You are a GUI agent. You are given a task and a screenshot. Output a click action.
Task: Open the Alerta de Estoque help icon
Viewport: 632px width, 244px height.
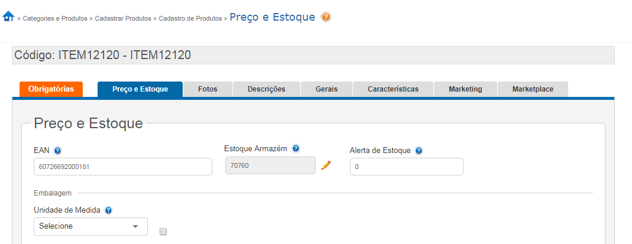419,151
